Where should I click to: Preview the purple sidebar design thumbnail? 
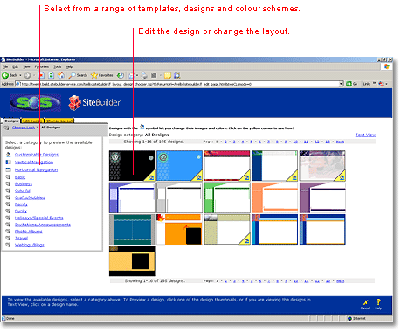(x=322, y=197)
